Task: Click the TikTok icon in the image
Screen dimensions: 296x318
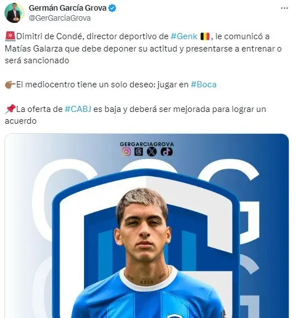Action: pyautogui.click(x=166, y=152)
